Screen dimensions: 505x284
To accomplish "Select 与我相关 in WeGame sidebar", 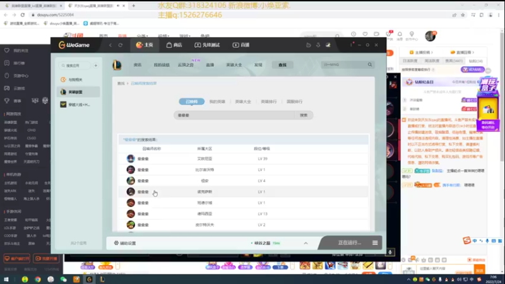I will (x=78, y=80).
